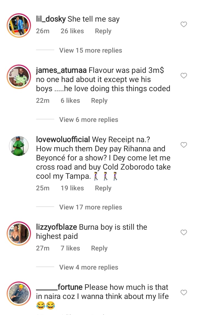View the 26 likes on lil_dosky's comment

(x=72, y=31)
